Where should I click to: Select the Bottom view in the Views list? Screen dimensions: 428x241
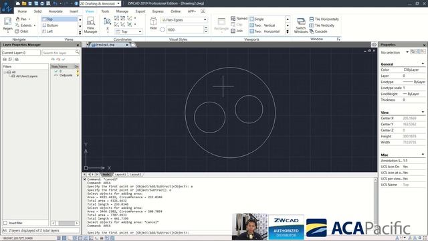tap(60, 25)
